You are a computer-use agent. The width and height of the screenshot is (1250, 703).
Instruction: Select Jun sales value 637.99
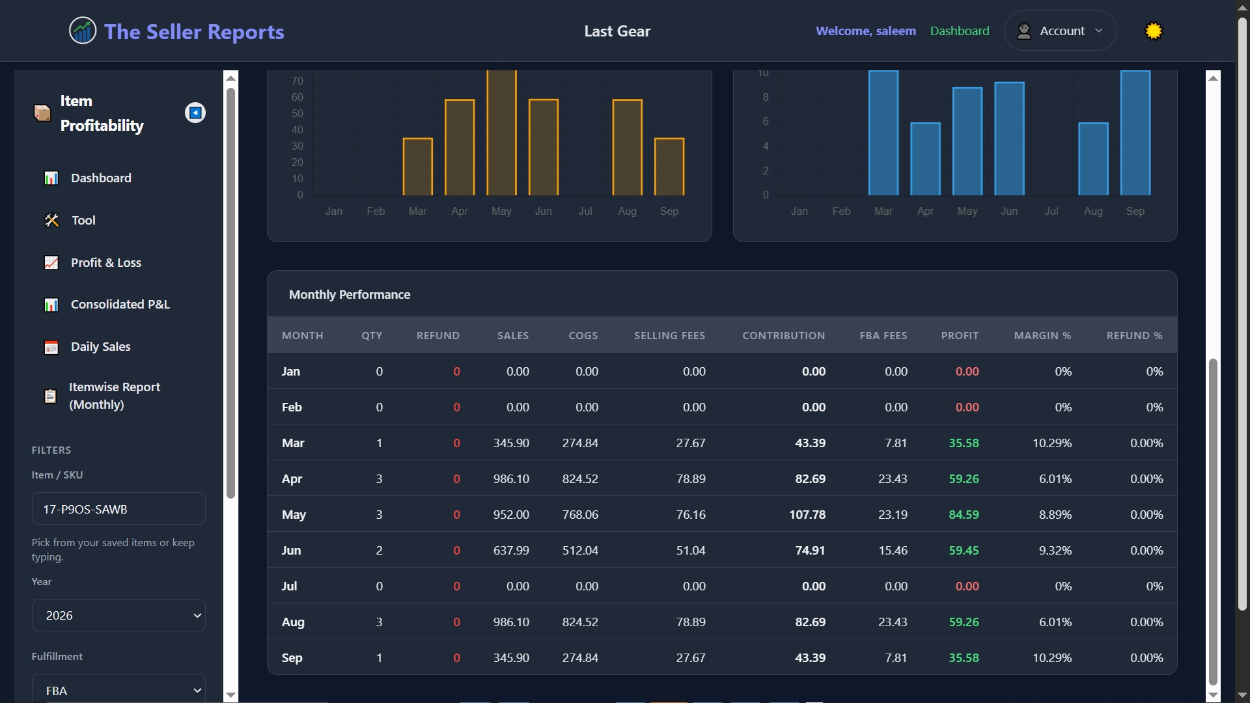511,550
